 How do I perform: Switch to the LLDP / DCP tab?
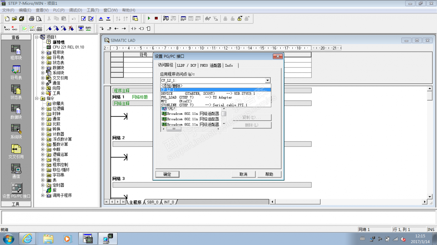(x=186, y=65)
